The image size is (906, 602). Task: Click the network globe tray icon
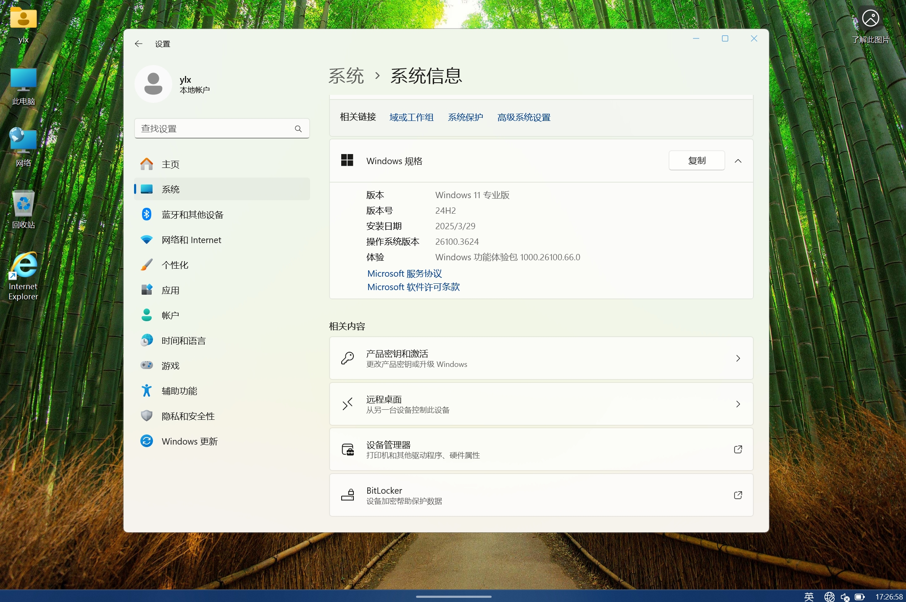[829, 597]
